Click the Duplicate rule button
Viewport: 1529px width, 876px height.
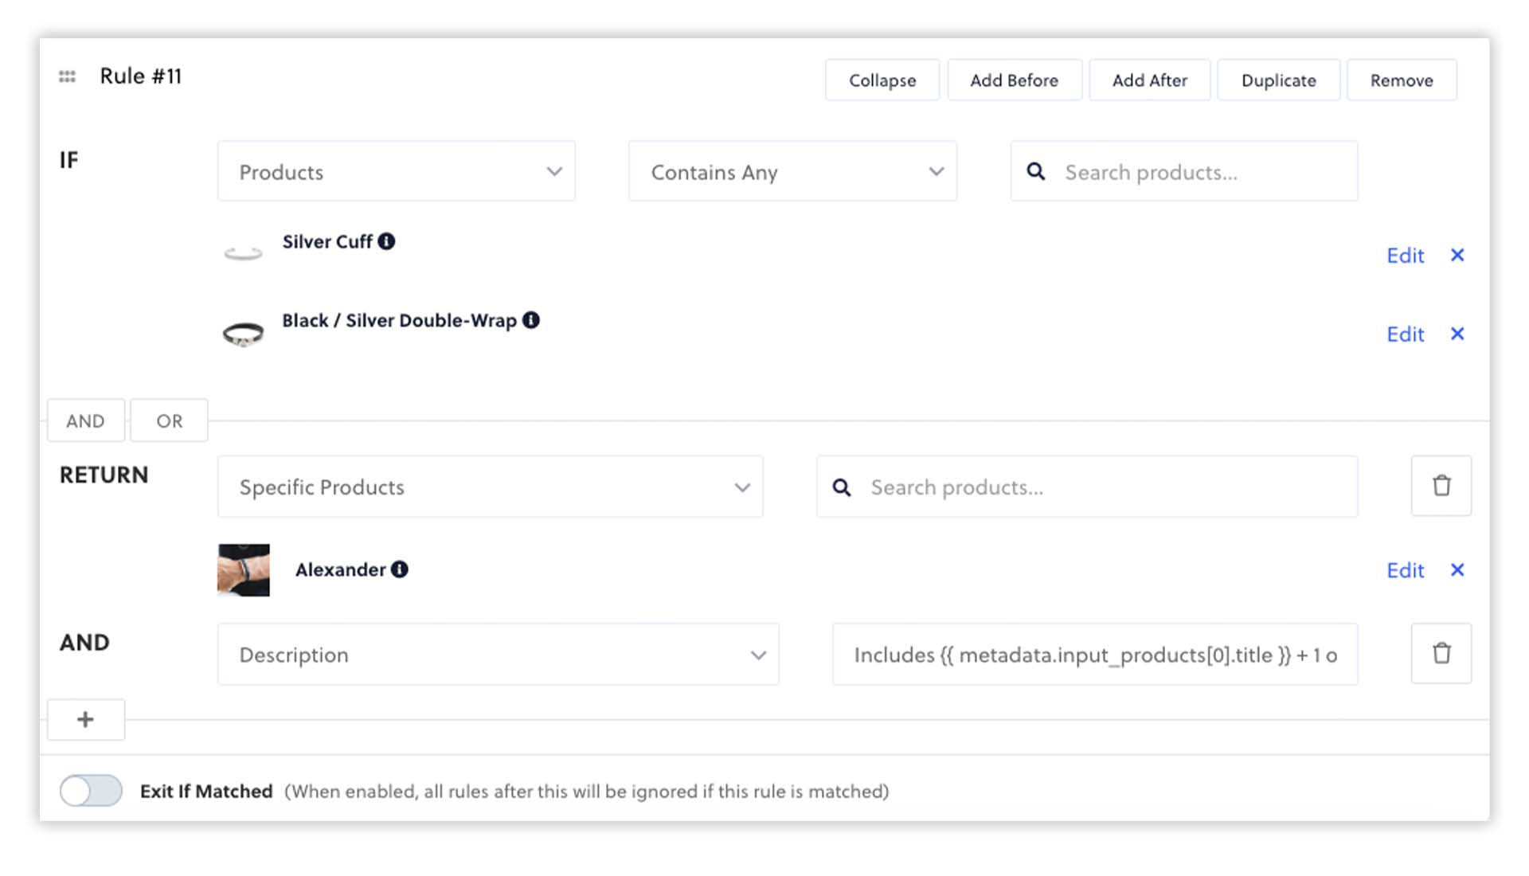(x=1278, y=80)
